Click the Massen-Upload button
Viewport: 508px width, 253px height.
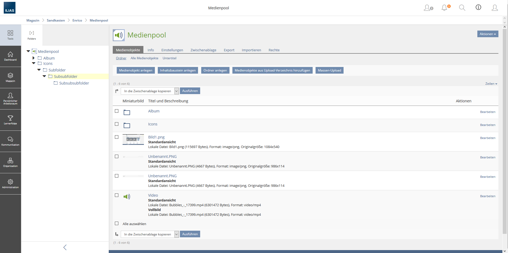click(x=329, y=70)
